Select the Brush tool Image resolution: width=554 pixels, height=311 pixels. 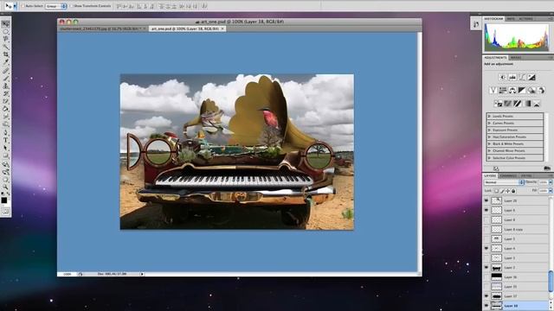6,79
